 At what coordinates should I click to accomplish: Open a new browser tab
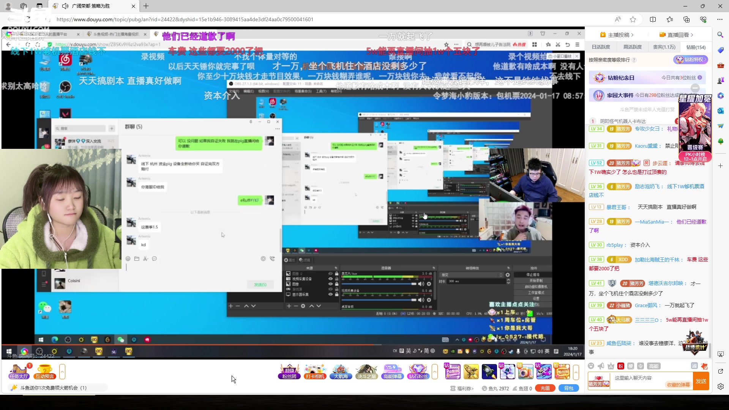pos(146,6)
